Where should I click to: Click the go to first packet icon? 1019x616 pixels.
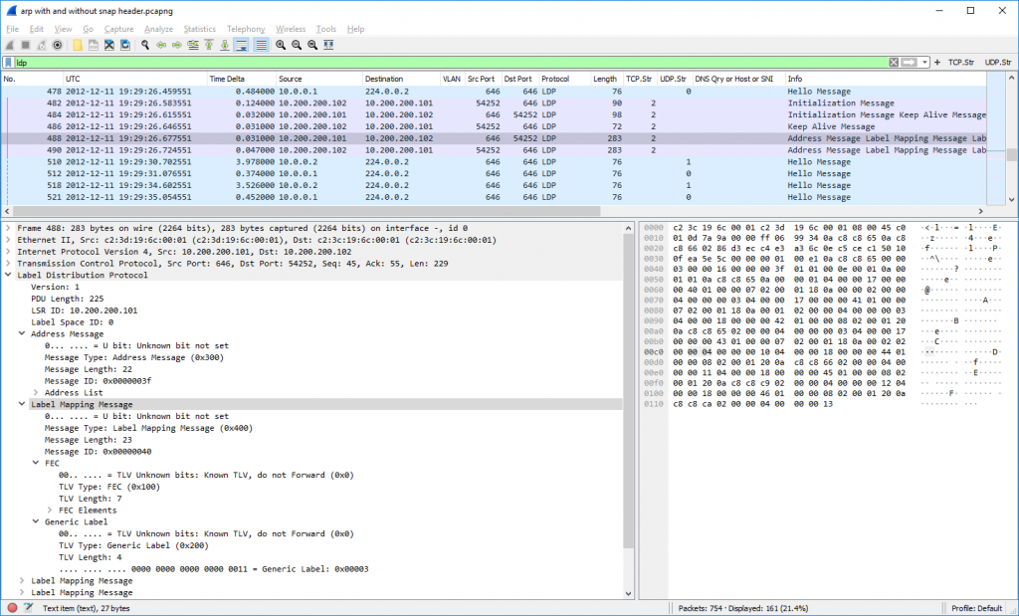(210, 45)
